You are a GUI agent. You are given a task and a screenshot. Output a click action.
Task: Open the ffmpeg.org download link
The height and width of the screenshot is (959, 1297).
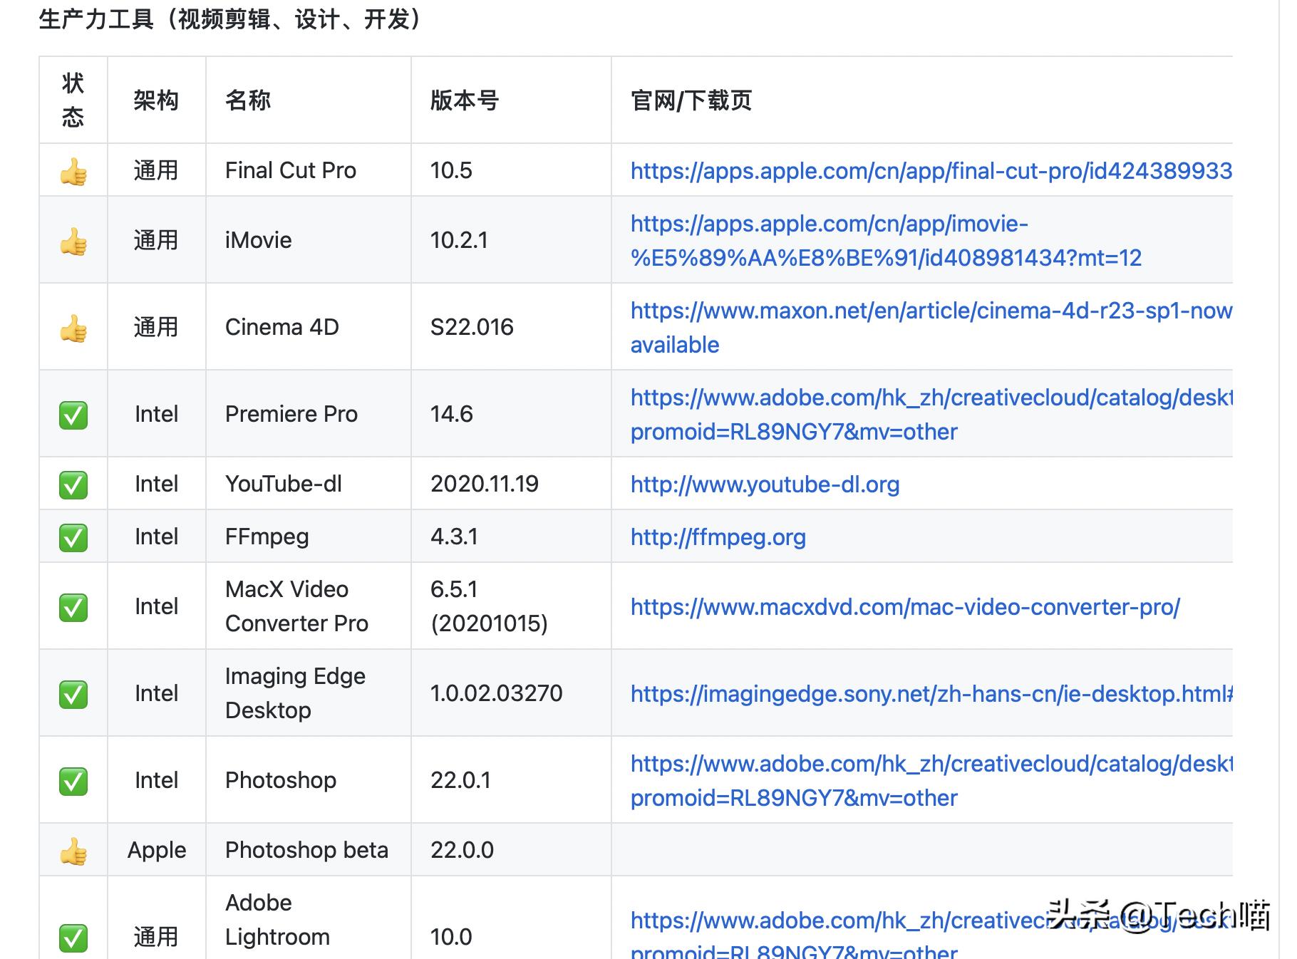click(x=718, y=536)
